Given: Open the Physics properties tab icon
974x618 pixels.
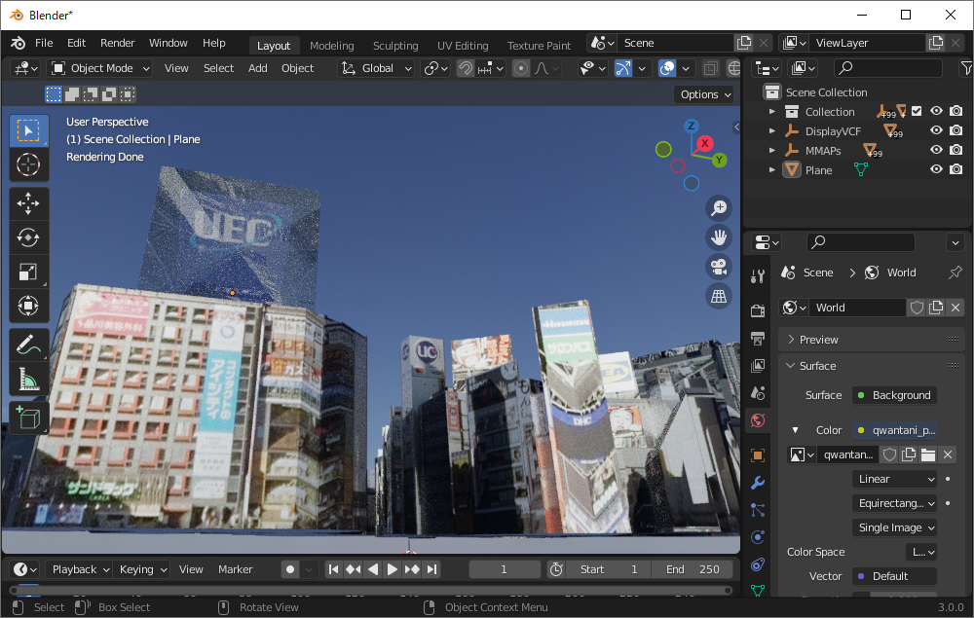Looking at the screenshot, I should pyautogui.click(x=758, y=537).
